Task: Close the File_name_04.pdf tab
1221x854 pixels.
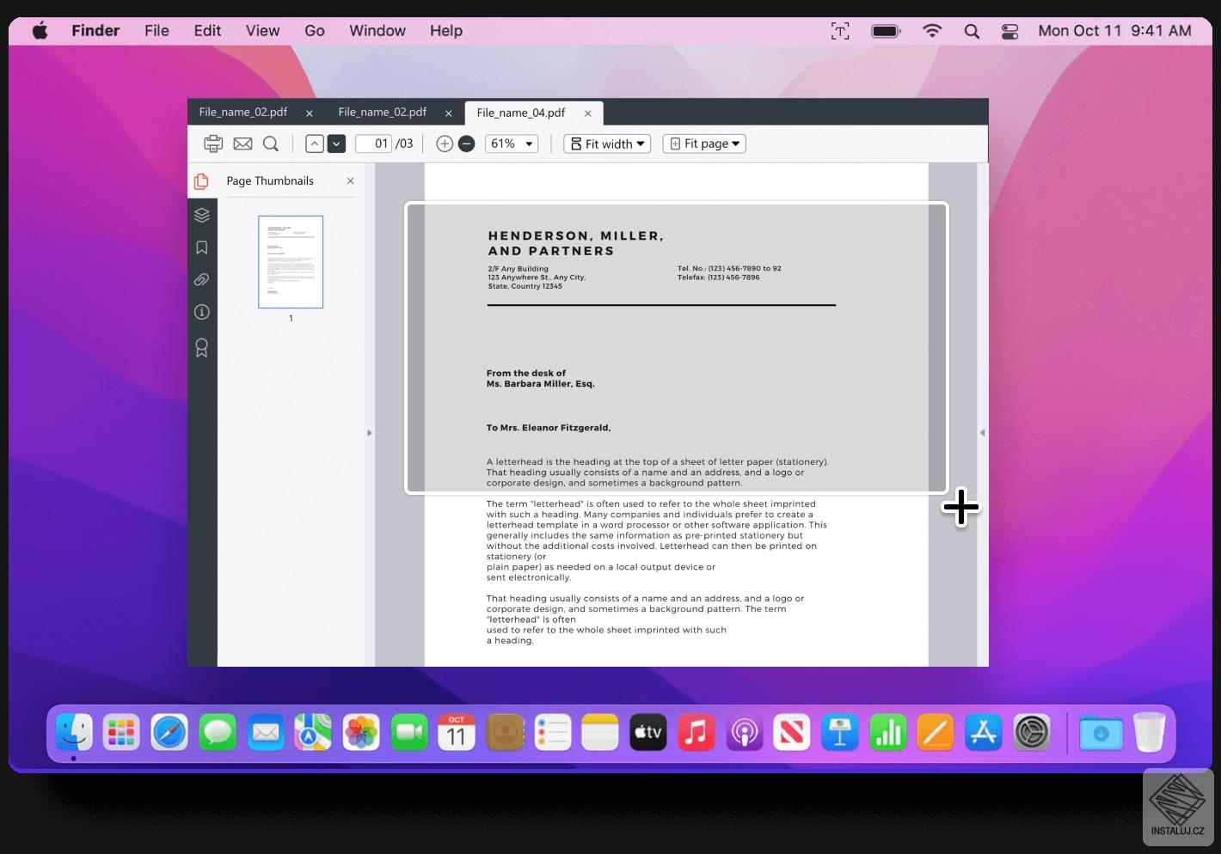Action: pyautogui.click(x=588, y=113)
